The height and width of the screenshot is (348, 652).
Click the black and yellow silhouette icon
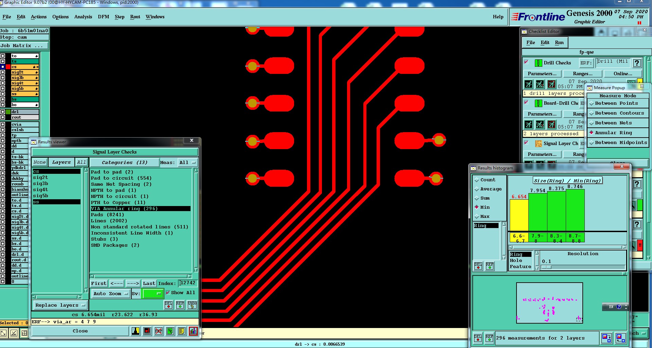click(x=135, y=331)
